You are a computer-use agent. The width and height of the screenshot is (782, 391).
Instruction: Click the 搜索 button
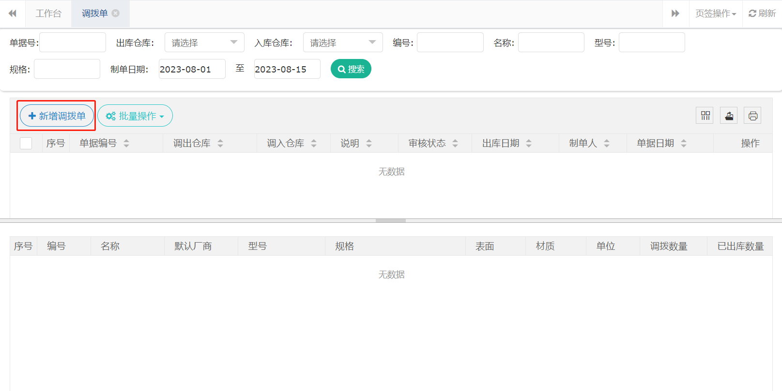(351, 69)
